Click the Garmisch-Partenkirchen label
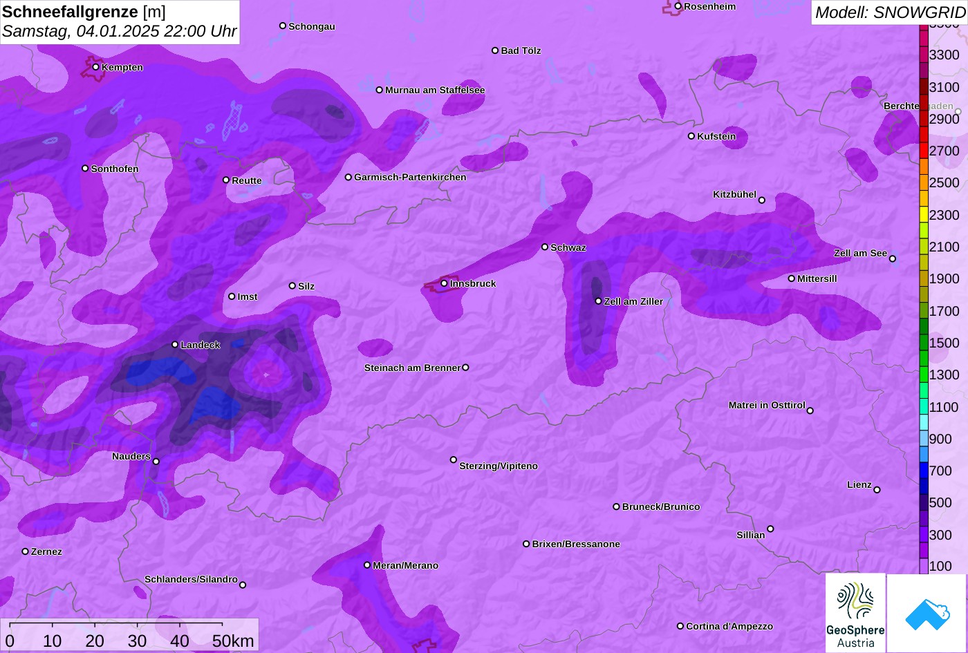Viewport: 968px width, 653px height. (x=410, y=177)
